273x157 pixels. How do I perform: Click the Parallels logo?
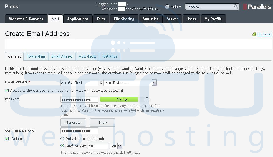(x=257, y=7)
